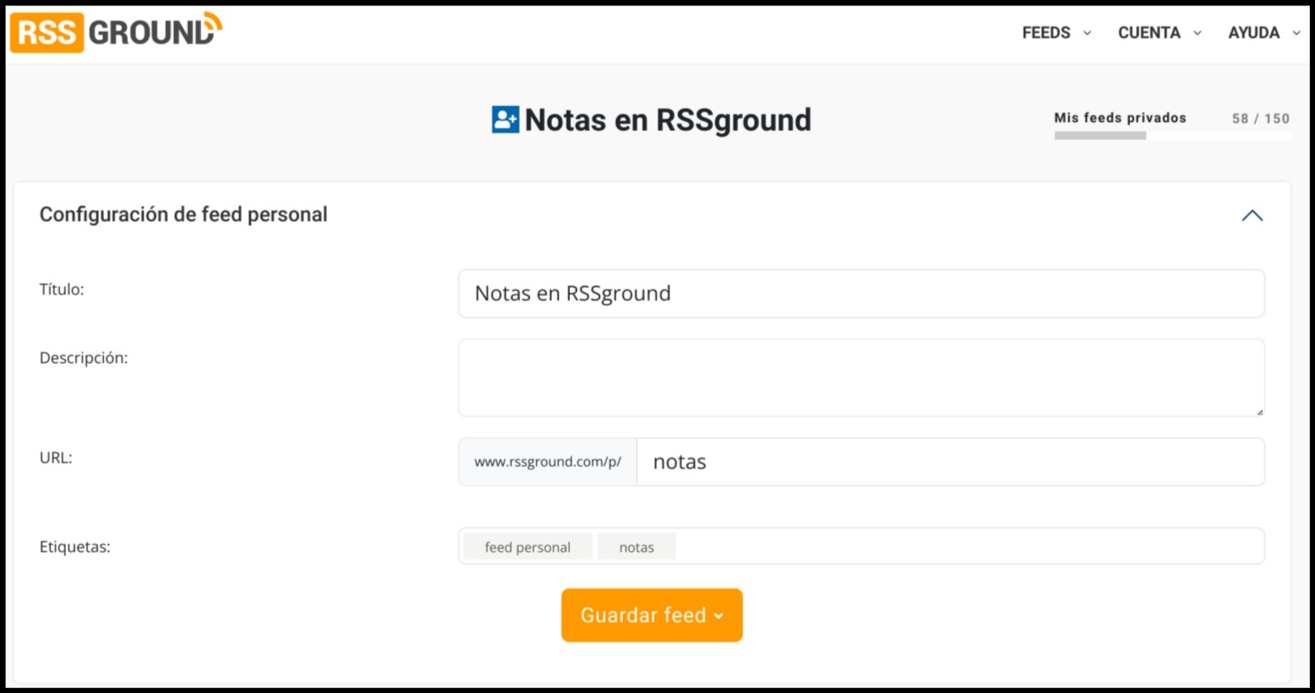Screen dimensions: 1315x693
Task: Select the "notas" tag chip in Etiquetas
Action: pos(636,547)
